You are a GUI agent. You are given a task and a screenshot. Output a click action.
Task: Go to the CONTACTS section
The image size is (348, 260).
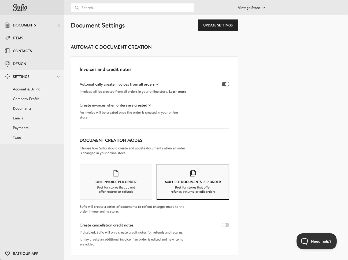point(22,51)
